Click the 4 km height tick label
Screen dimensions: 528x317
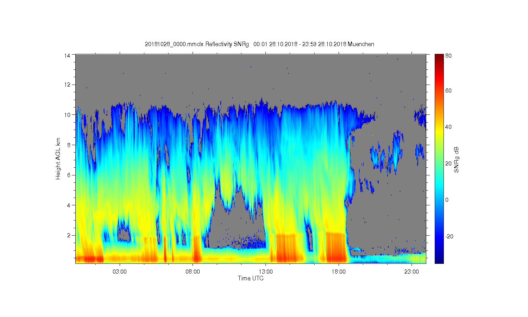coord(69,205)
